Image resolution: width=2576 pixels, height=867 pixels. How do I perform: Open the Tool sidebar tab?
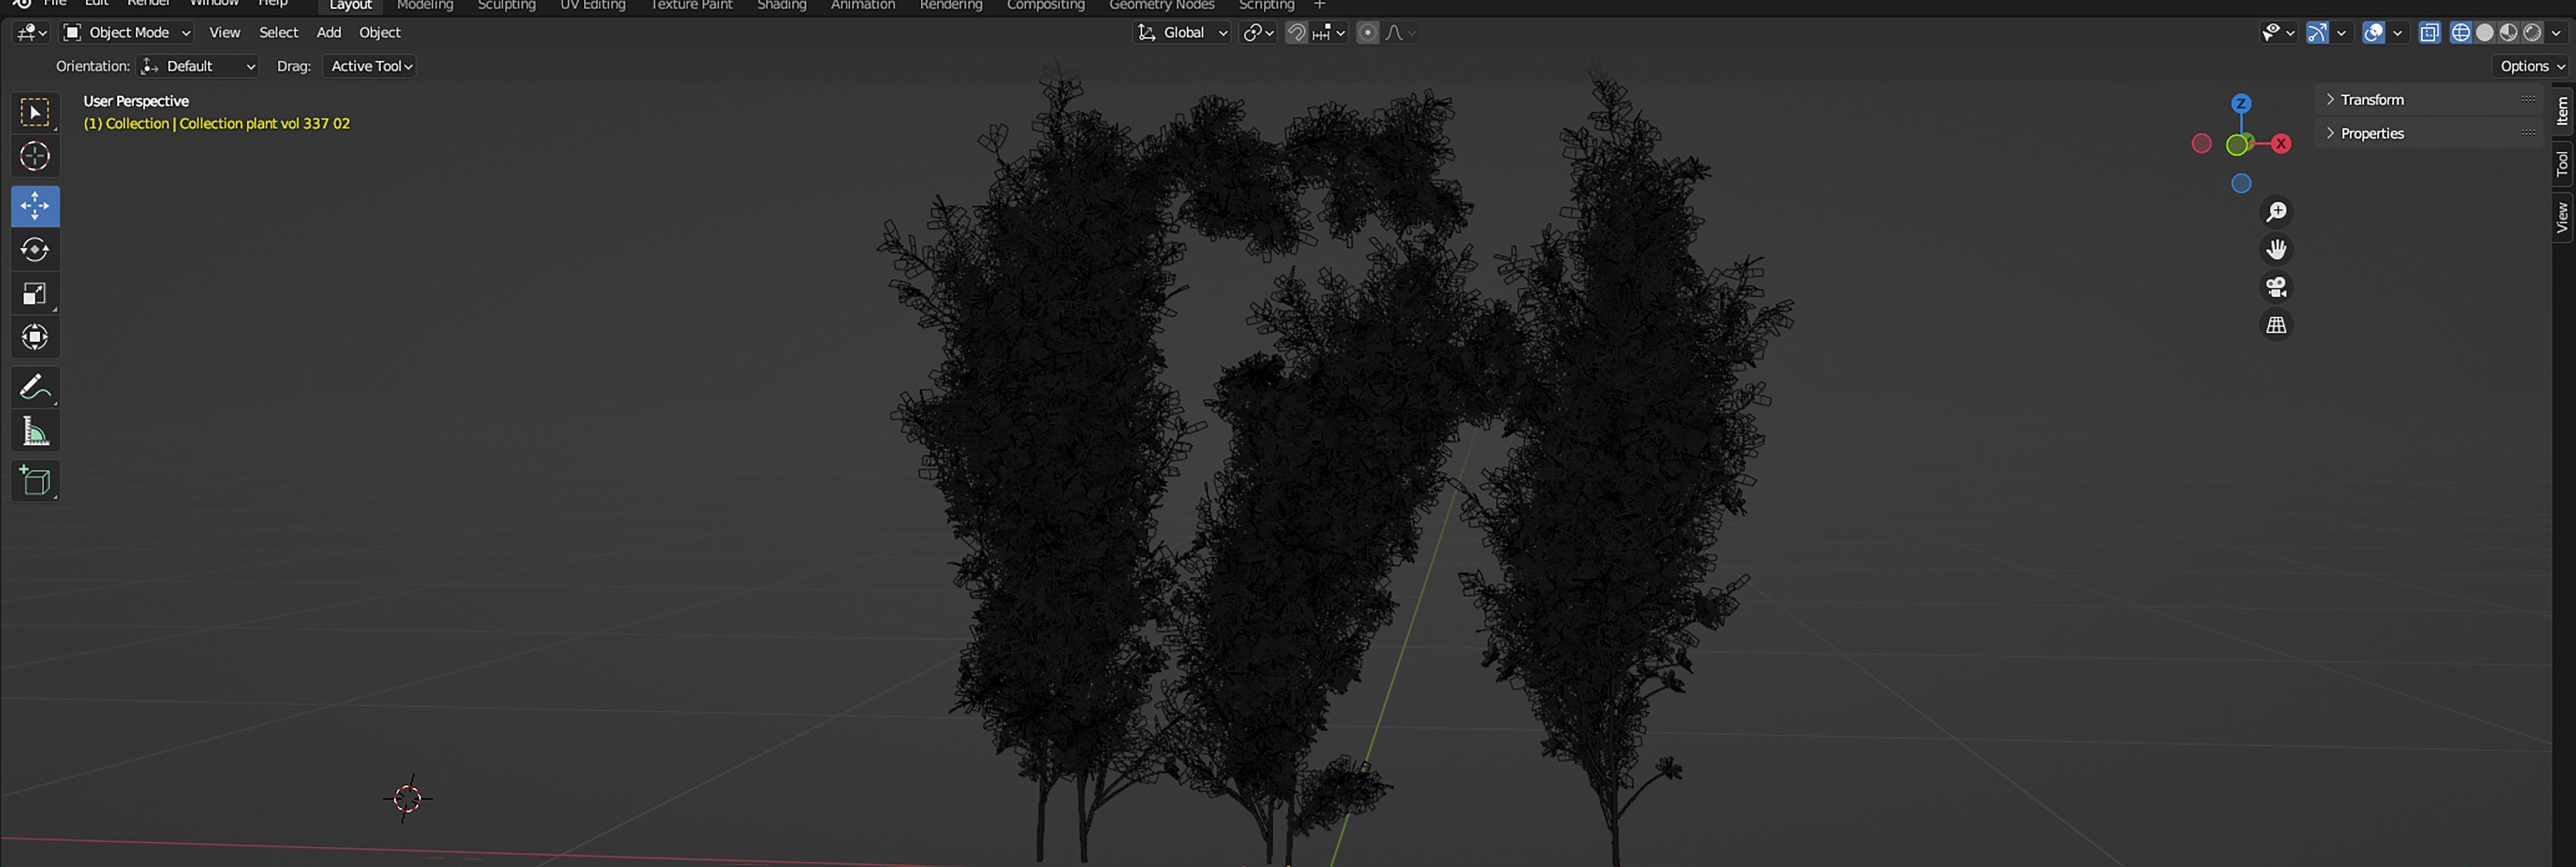click(x=2562, y=163)
